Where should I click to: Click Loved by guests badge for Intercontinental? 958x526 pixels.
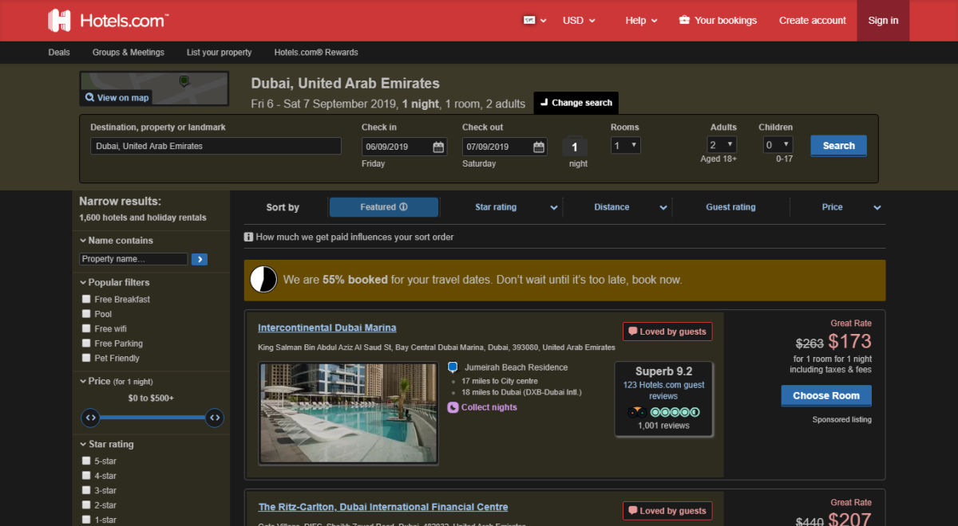click(667, 332)
